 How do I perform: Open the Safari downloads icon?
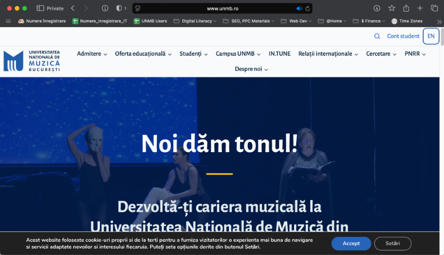click(377, 8)
